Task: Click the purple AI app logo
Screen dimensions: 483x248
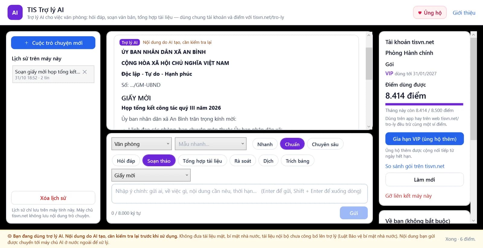Action: (x=15, y=12)
